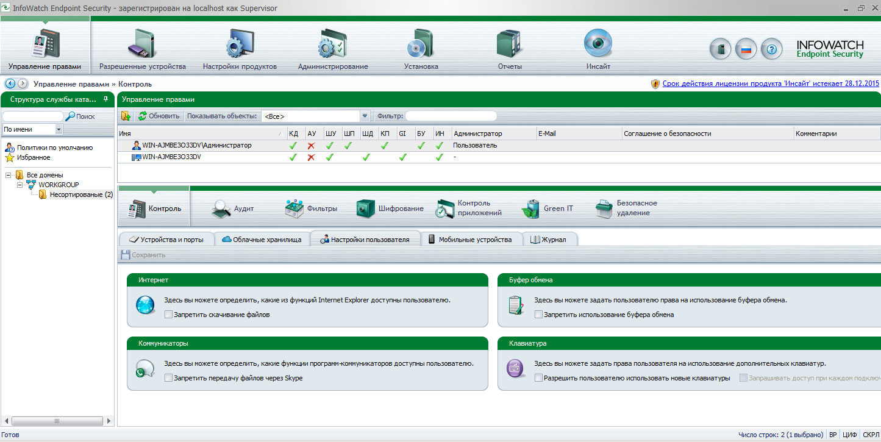Open help with the question mark icon
The height and width of the screenshot is (442, 881).
coord(771,49)
